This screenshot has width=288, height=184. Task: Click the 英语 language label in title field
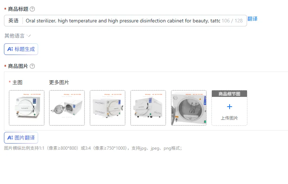point(13,21)
